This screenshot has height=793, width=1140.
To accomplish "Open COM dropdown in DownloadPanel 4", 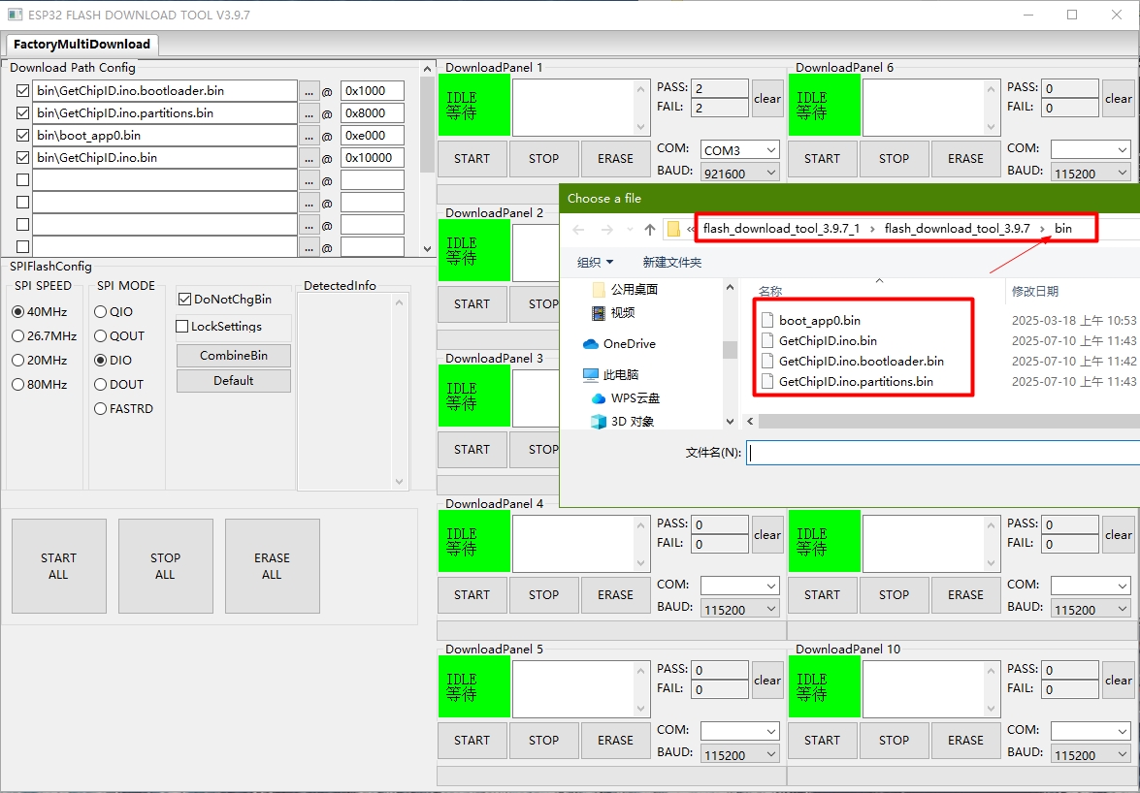I will click(740, 587).
